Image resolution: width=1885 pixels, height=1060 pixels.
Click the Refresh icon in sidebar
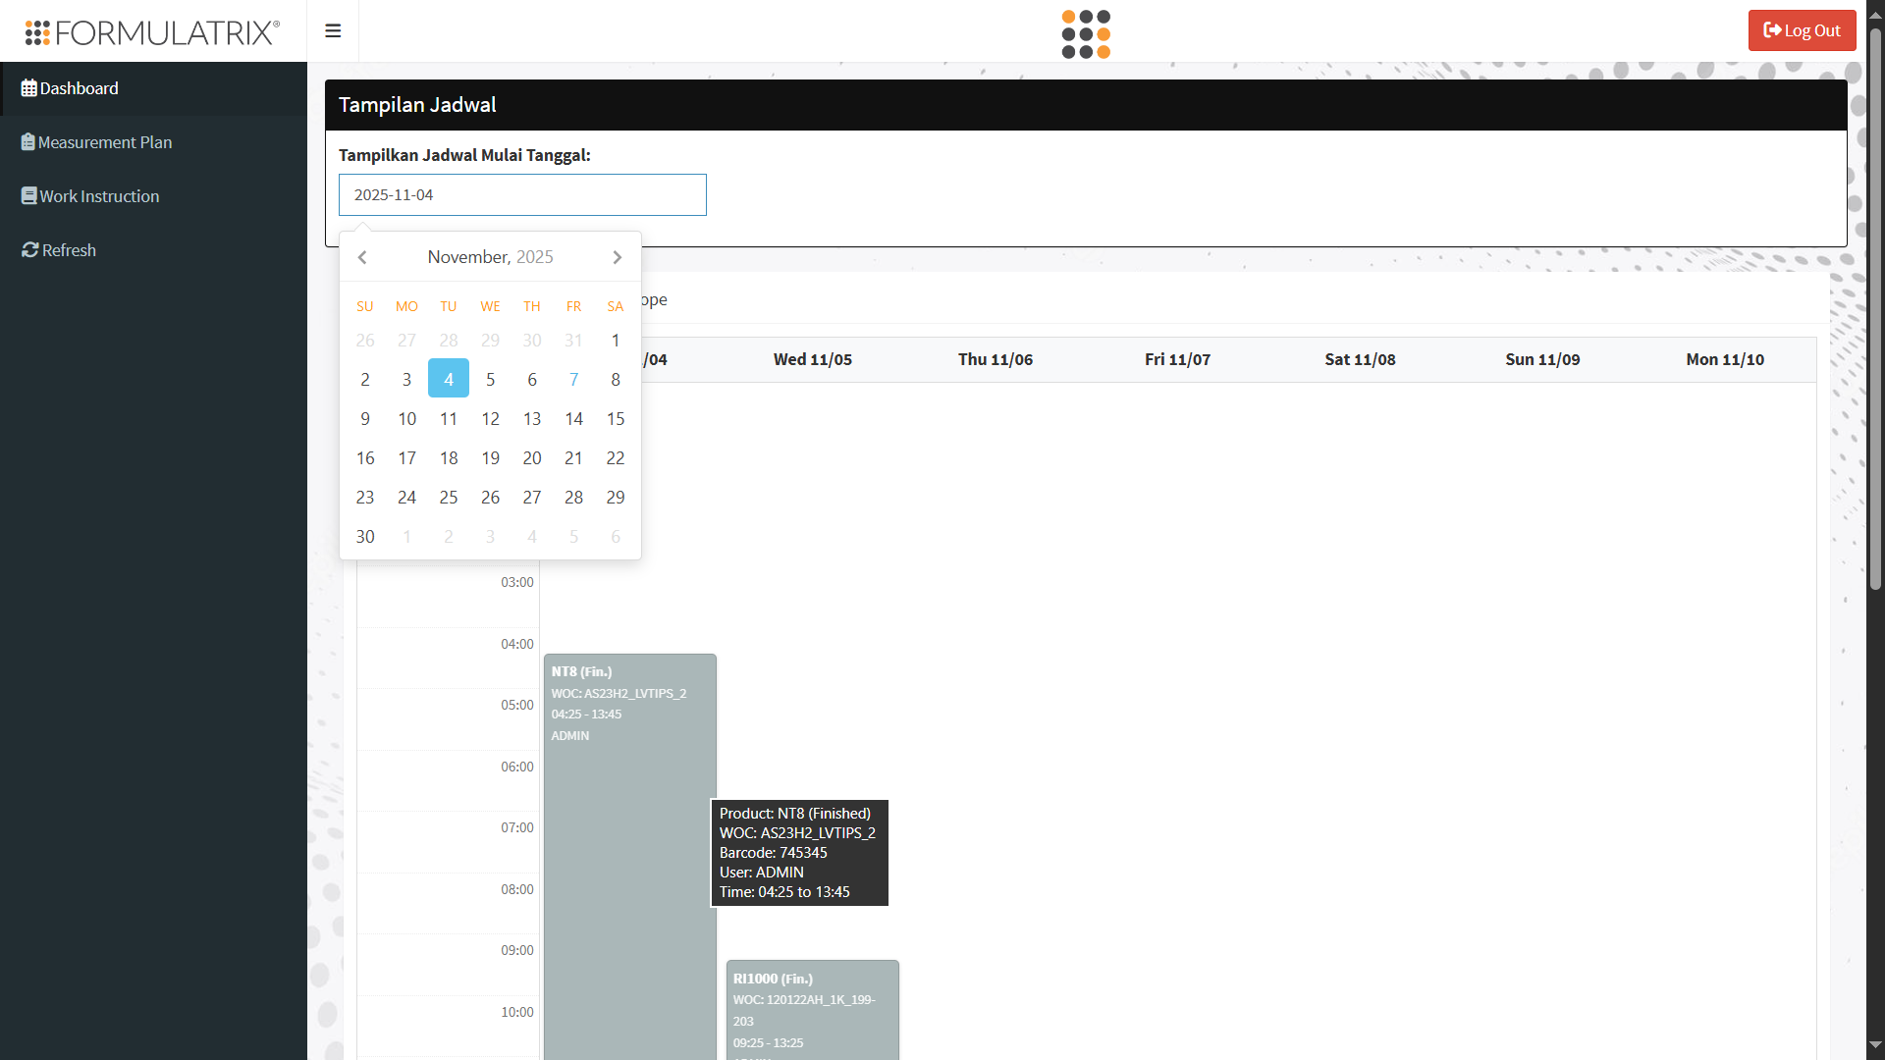[x=30, y=250]
